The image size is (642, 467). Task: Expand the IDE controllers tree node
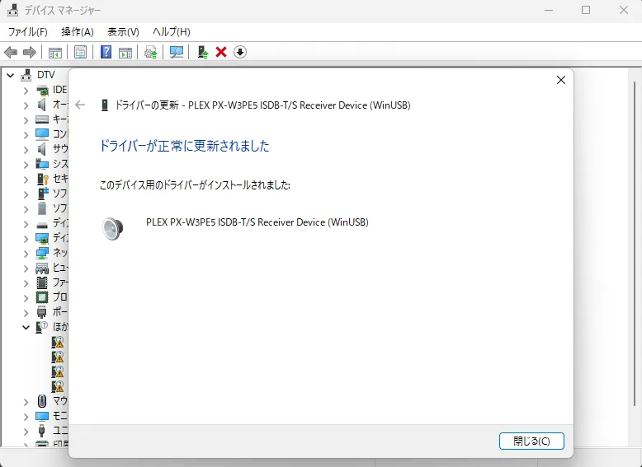tap(26, 90)
